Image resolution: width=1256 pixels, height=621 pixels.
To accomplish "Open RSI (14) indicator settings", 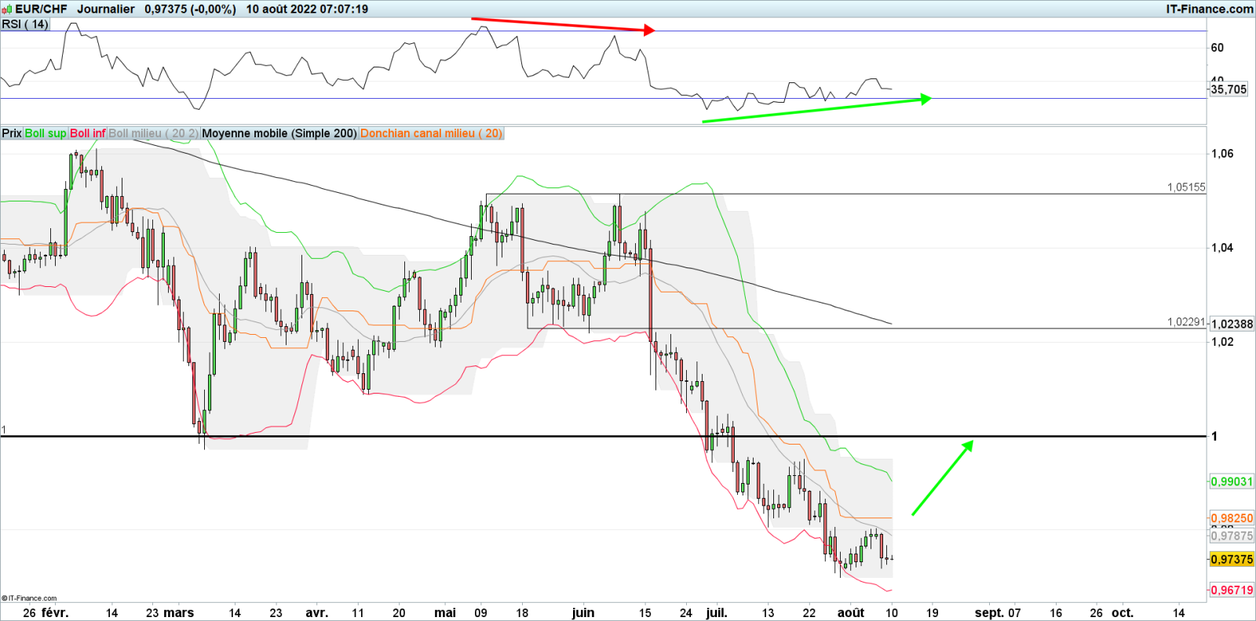I will [x=25, y=24].
